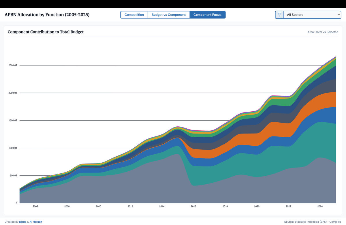Image resolution: width=346 pixels, height=225 pixels.
Task: Visit the Al Harkan author link
Action: (x=35, y=222)
